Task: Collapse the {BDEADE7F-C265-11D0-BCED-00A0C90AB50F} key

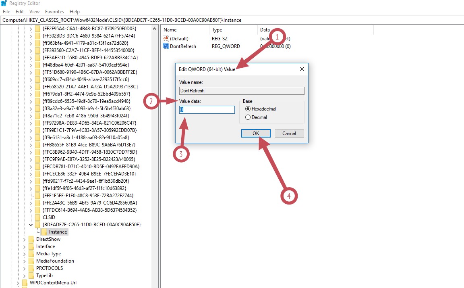Action: (31, 225)
